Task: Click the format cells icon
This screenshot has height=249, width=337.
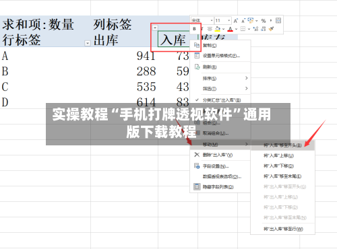Action: pos(197,55)
